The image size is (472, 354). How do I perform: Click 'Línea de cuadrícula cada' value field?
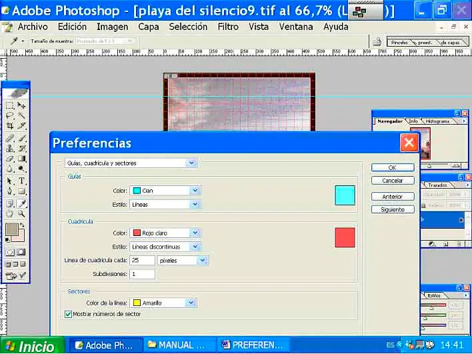click(143, 261)
